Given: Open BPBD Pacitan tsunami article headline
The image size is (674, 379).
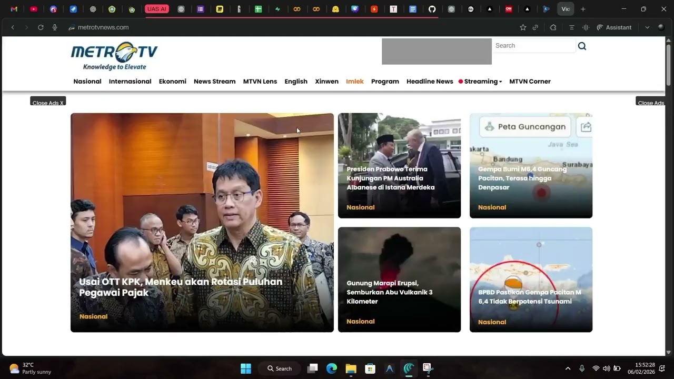Looking at the screenshot, I should (x=530, y=297).
